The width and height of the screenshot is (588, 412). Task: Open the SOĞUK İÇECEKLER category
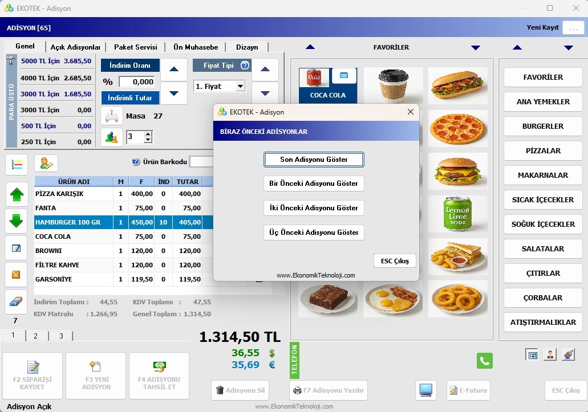pyautogui.click(x=543, y=225)
